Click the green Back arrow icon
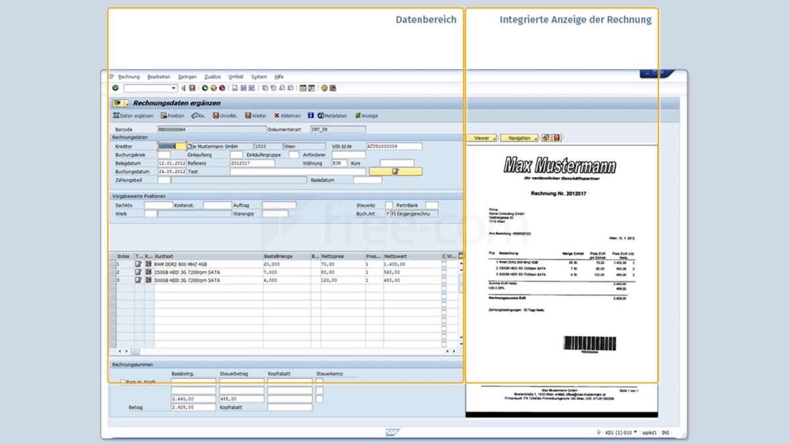Viewport: 790px width, 444px height. [x=205, y=87]
